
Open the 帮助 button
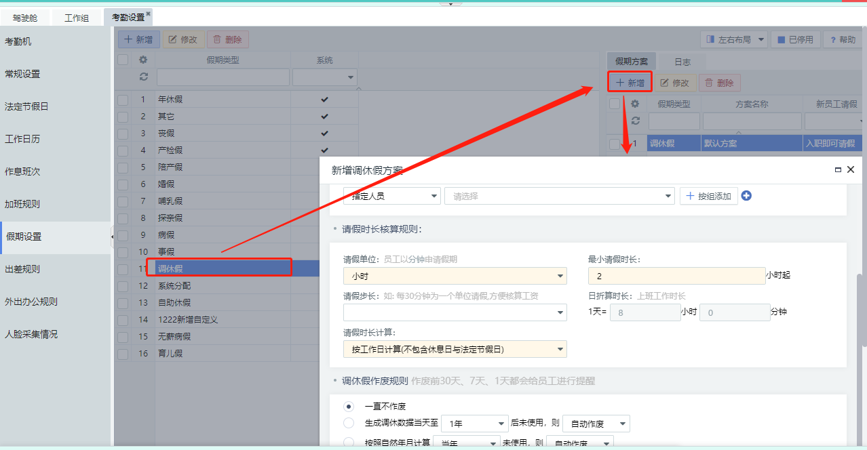[x=842, y=39]
